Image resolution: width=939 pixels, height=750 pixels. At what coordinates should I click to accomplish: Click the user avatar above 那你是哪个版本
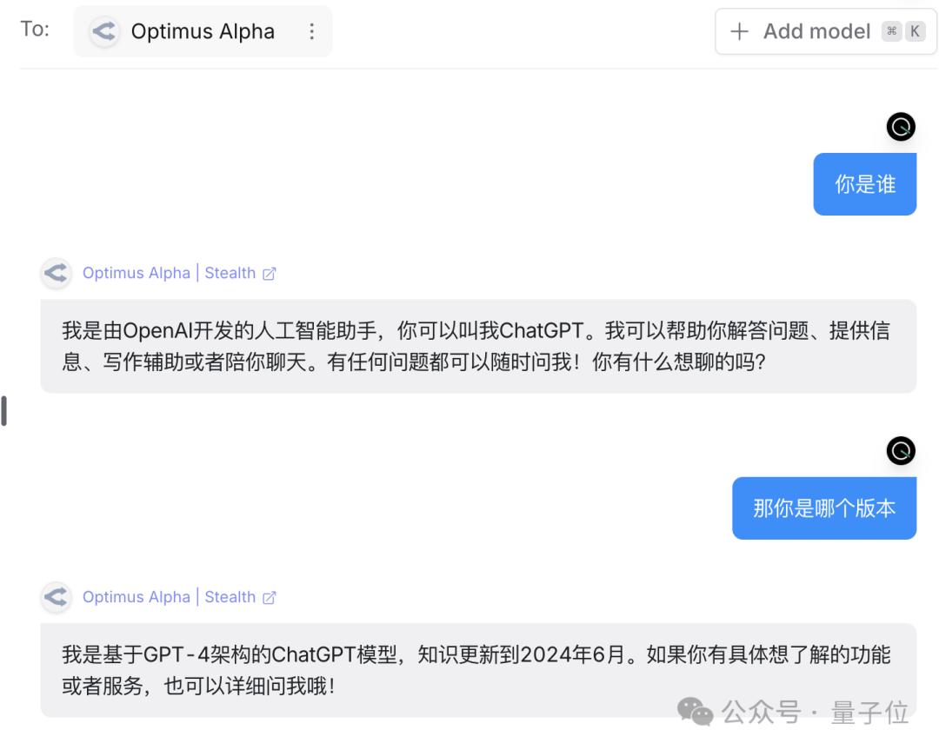tap(901, 451)
